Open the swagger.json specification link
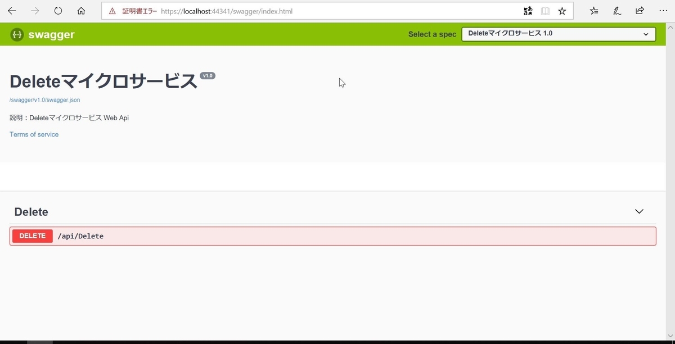The image size is (675, 344). (x=44, y=99)
